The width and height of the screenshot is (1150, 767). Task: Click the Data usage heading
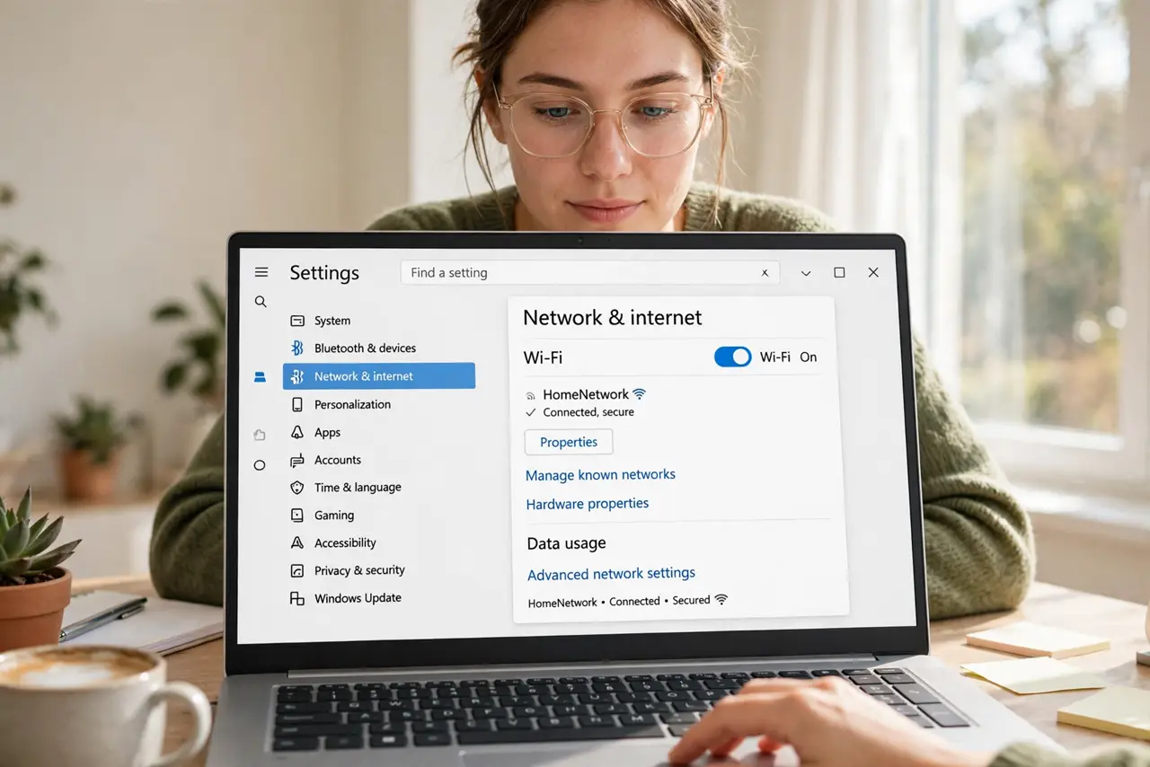point(566,543)
